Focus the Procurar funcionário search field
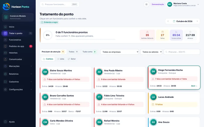Viewport: 204px width, 127px height. [59, 4]
